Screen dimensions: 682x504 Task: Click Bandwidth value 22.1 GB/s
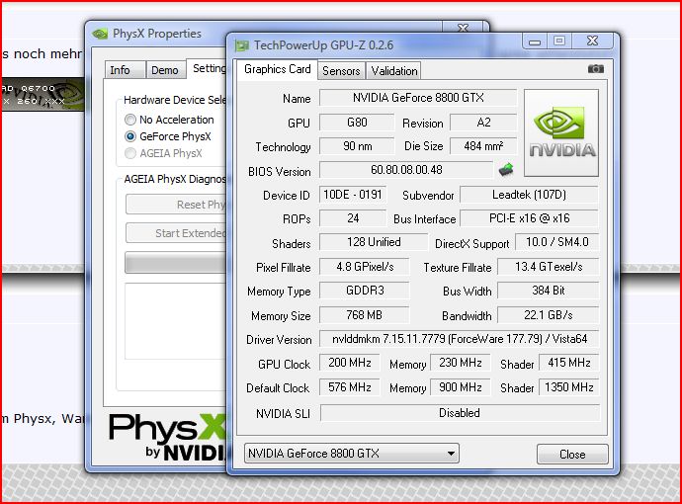click(x=548, y=315)
